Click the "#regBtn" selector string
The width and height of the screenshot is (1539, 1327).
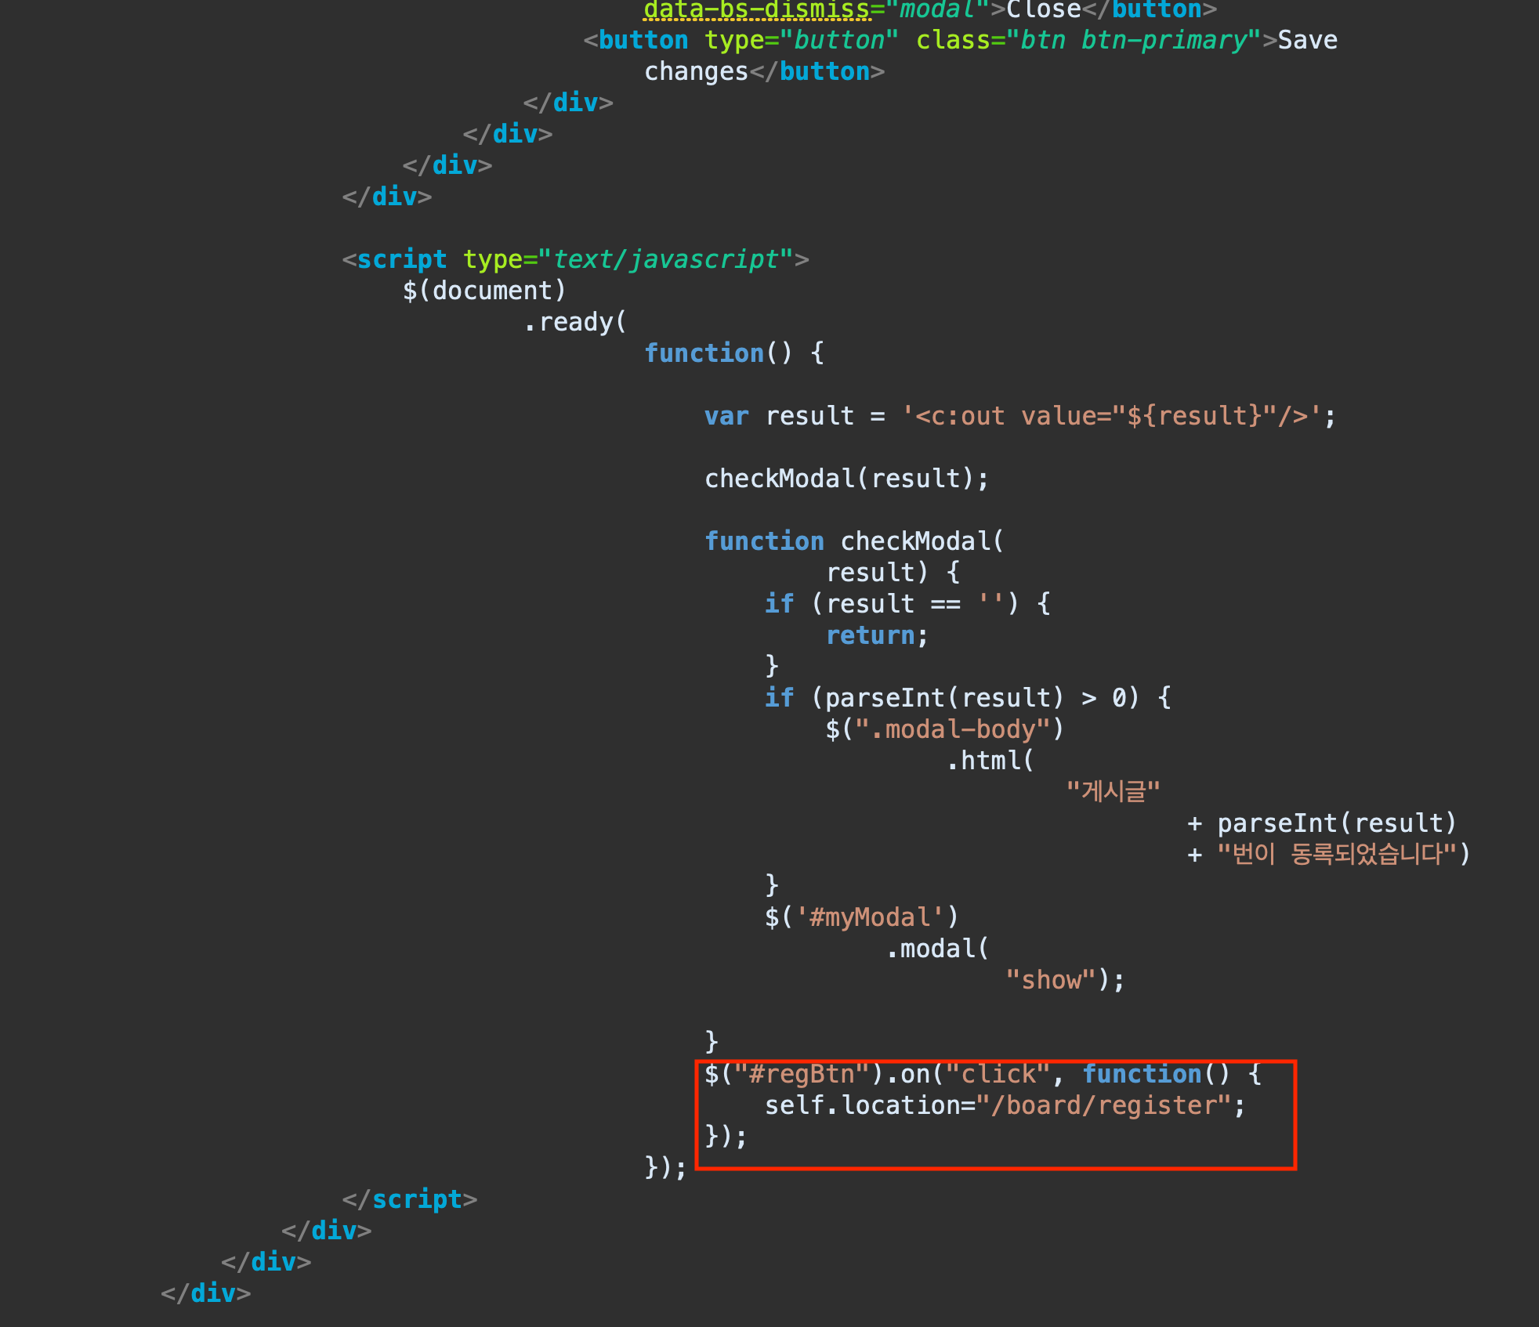click(x=801, y=1074)
